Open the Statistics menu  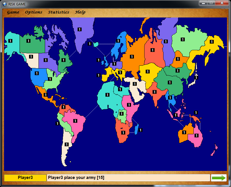point(59,12)
